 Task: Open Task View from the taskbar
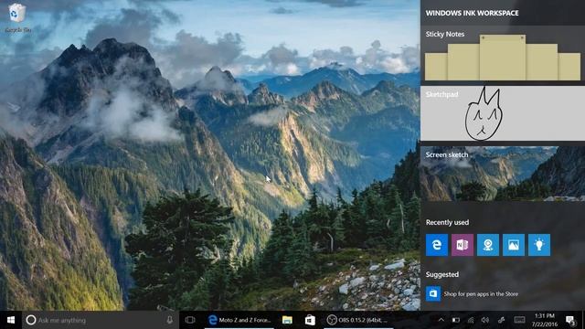point(190,320)
